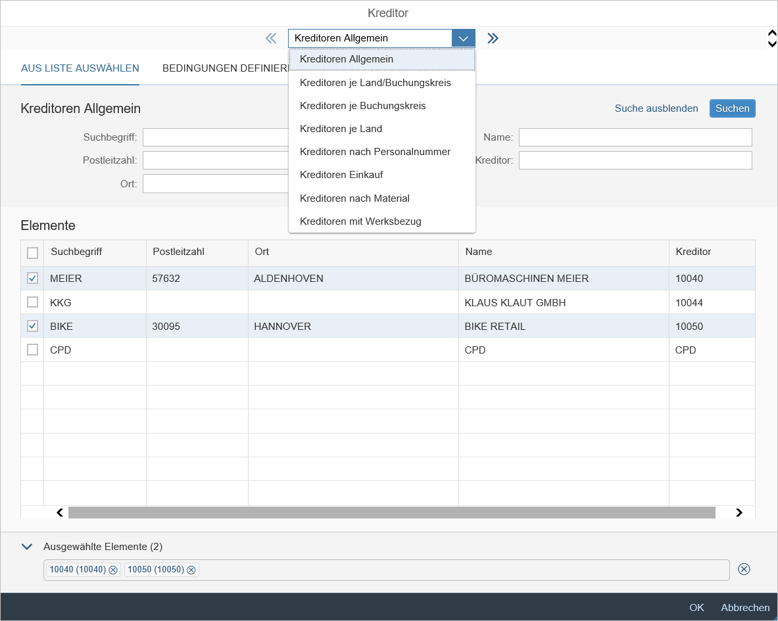Collapse the Kreditoren Allgemein dropdown arrow
The image size is (778, 621).
(x=463, y=38)
